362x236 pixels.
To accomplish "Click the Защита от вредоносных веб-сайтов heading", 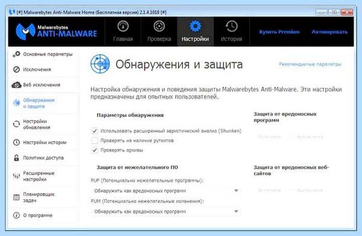I will coord(291,170).
